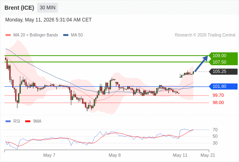Select the May 8 date axis marker
The height and width of the screenshot is (162, 239).
pos(115,155)
